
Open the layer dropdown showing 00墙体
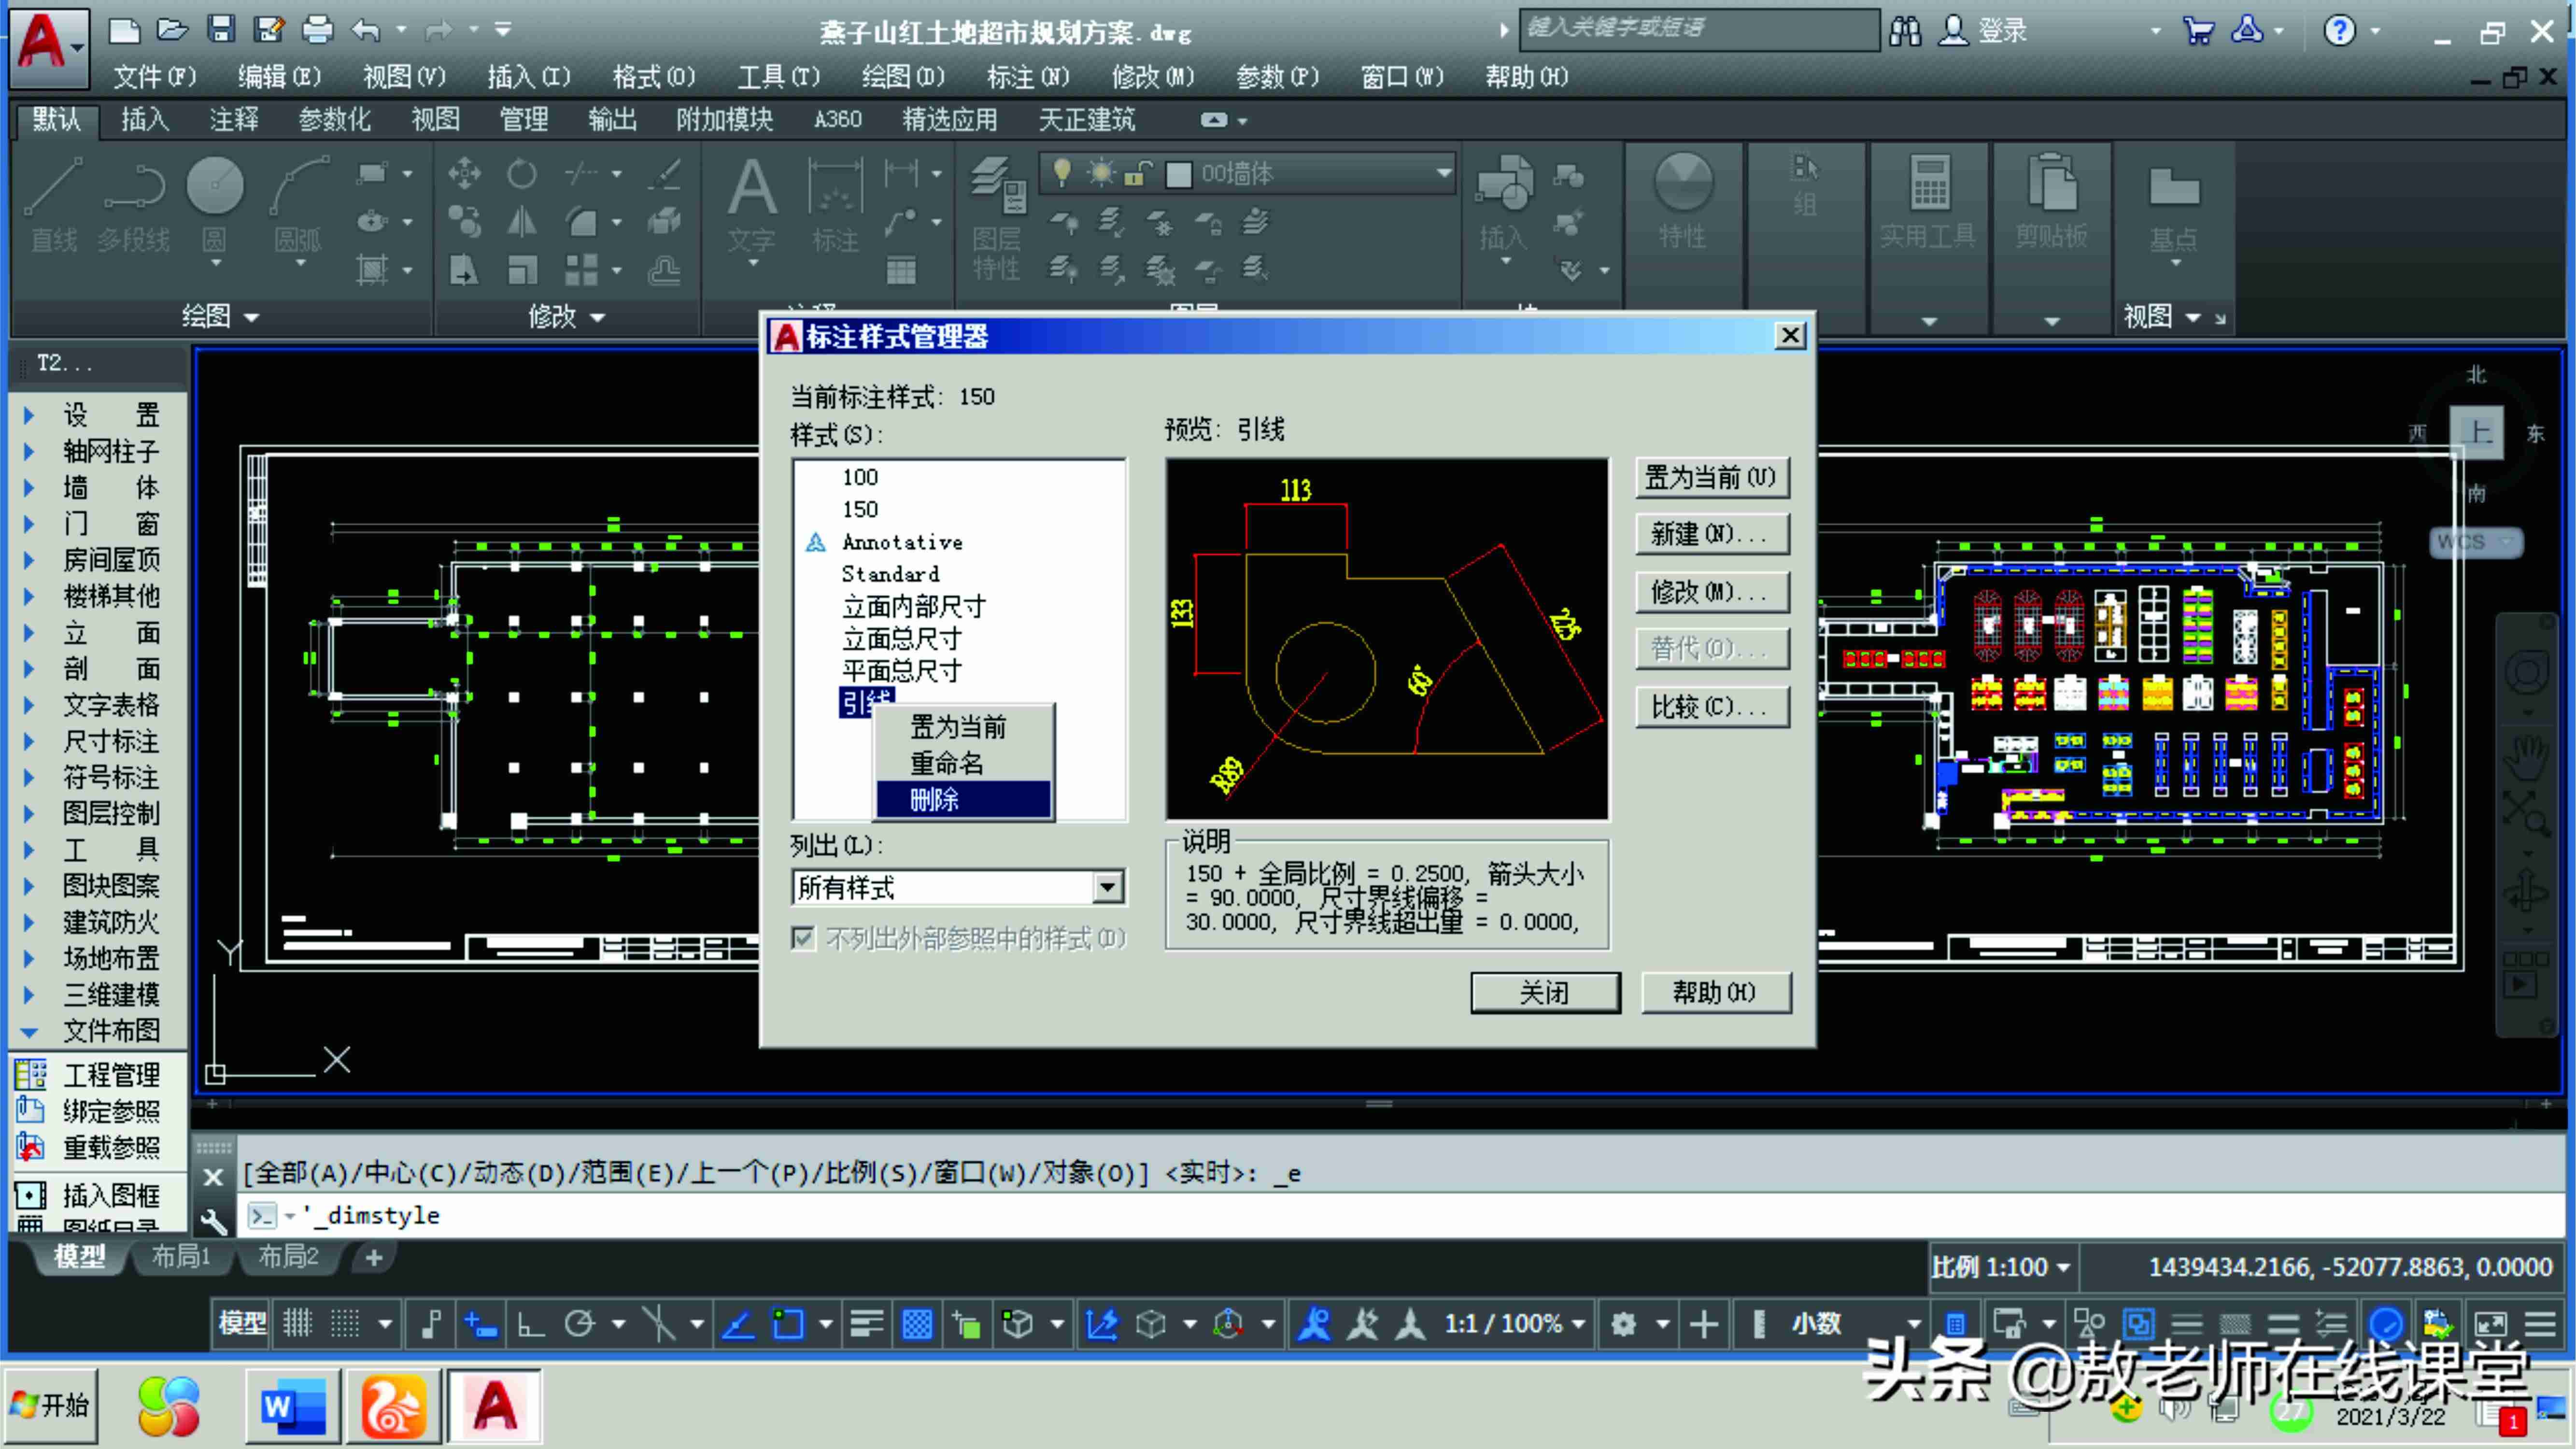(x=1247, y=174)
